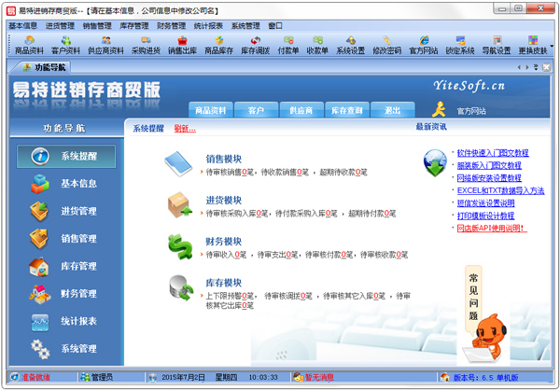This screenshot has width=560, height=390.
Task: Open 官方网站 from the toolbar
Action: [x=423, y=46]
